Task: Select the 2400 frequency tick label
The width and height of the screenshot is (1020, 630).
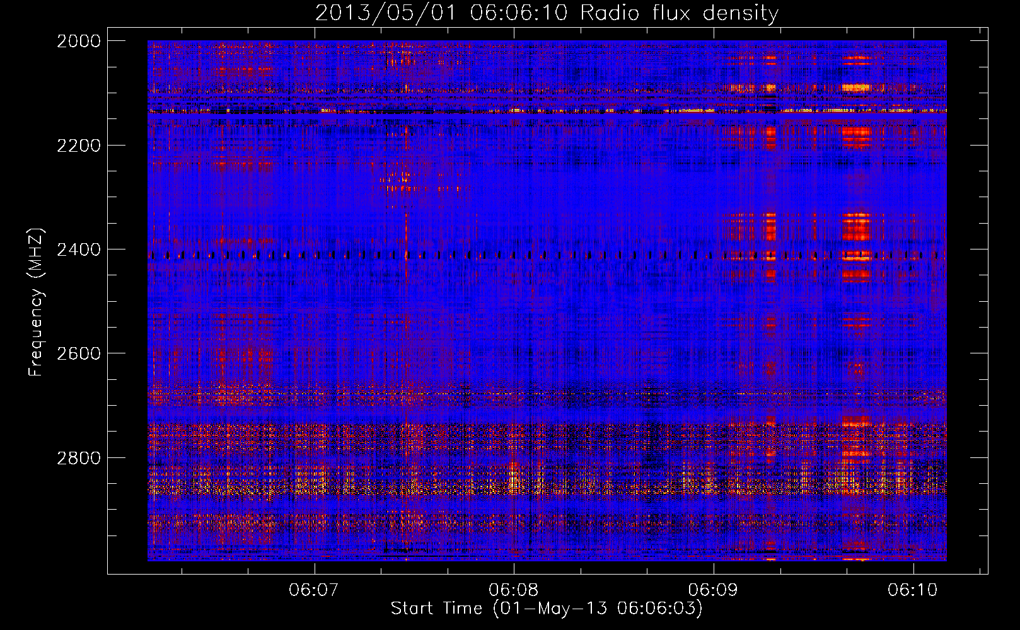Action: point(79,249)
